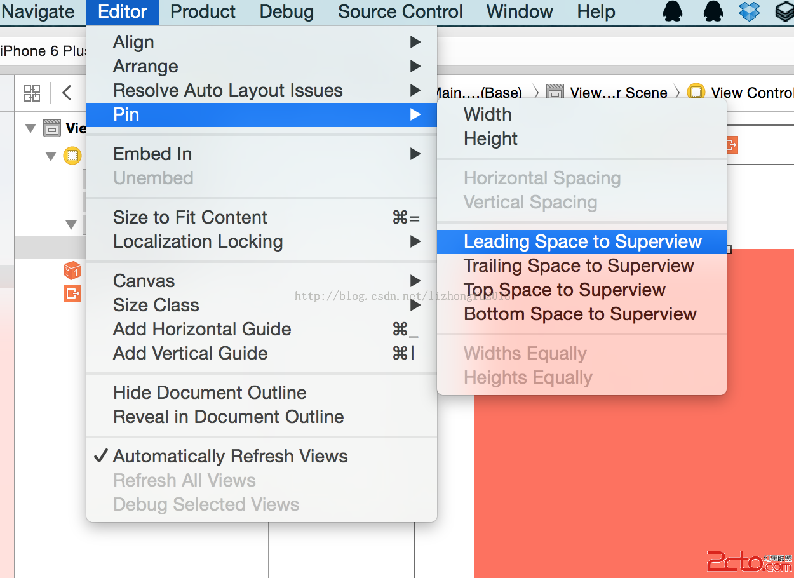Select the Exit icon in document outline
The width and height of the screenshot is (794, 578).
click(x=72, y=293)
